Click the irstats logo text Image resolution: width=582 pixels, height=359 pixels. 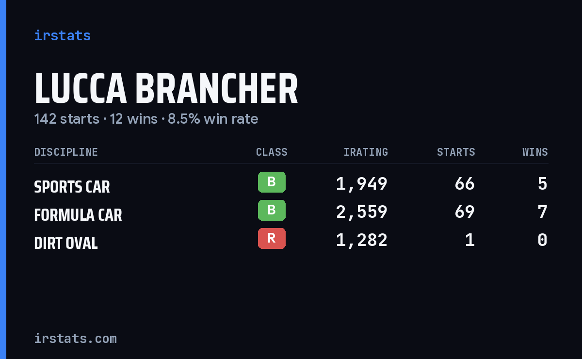click(62, 35)
